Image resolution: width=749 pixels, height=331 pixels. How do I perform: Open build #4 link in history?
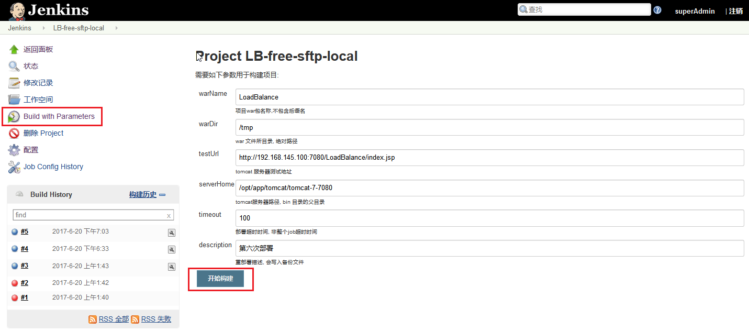click(25, 249)
